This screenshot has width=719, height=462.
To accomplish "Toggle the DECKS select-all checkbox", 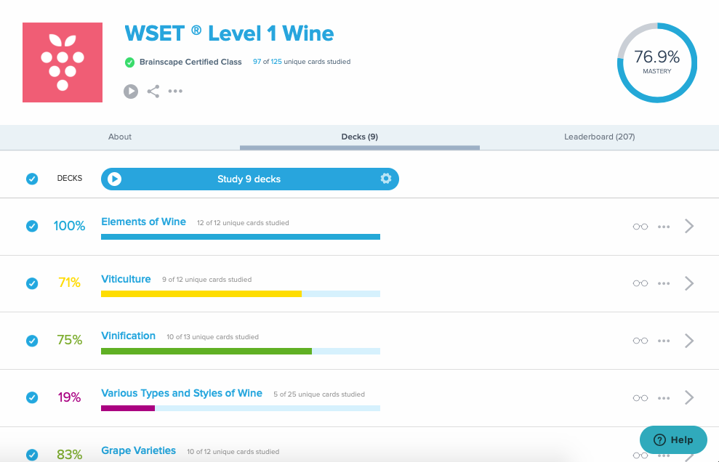I will coord(32,178).
